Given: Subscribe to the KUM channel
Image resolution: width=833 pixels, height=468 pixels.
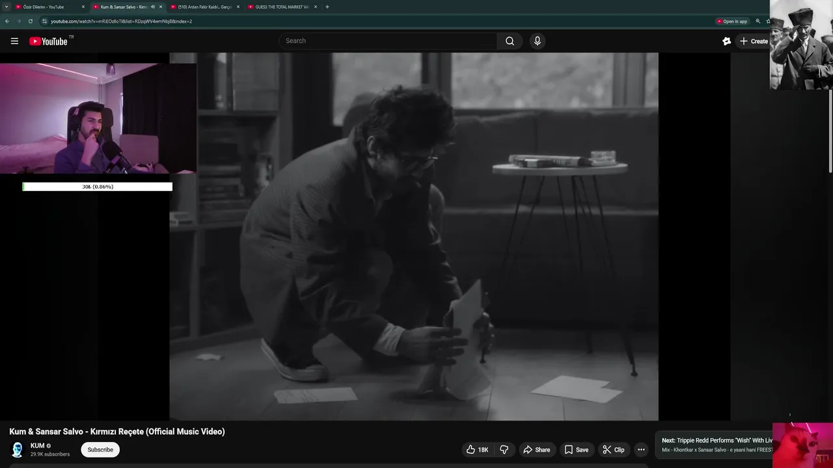Looking at the screenshot, I should (100, 450).
